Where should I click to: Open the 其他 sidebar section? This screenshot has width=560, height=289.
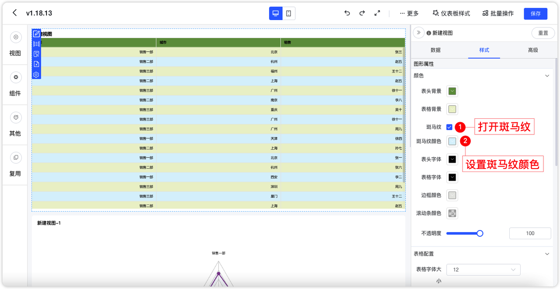click(15, 125)
